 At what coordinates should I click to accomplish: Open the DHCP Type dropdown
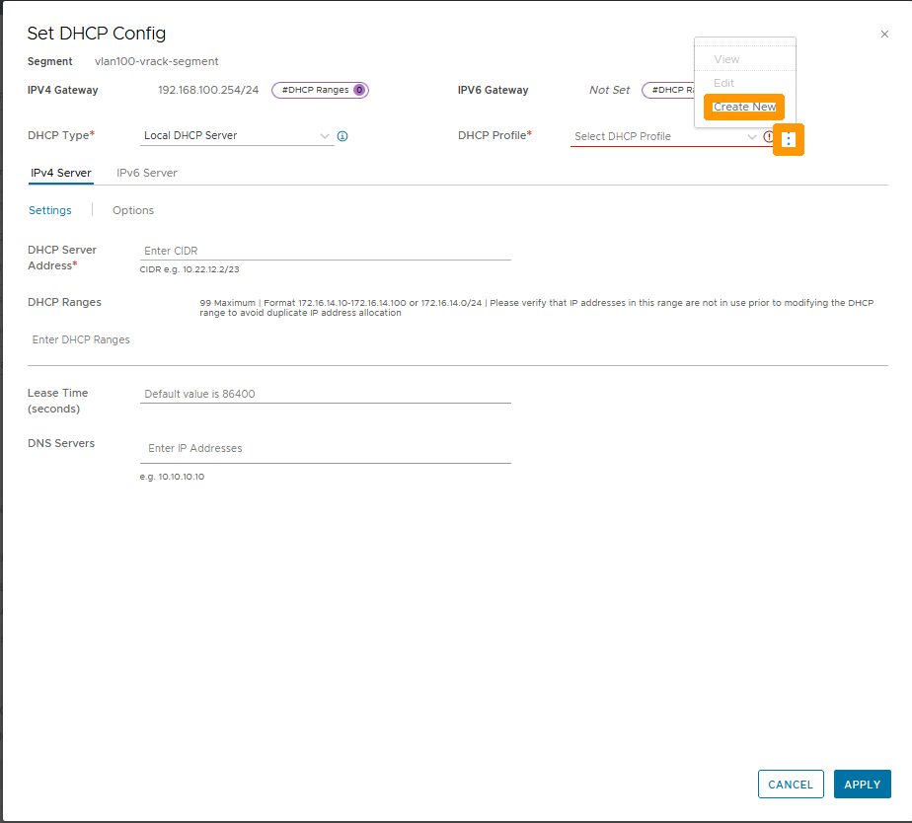click(x=237, y=135)
